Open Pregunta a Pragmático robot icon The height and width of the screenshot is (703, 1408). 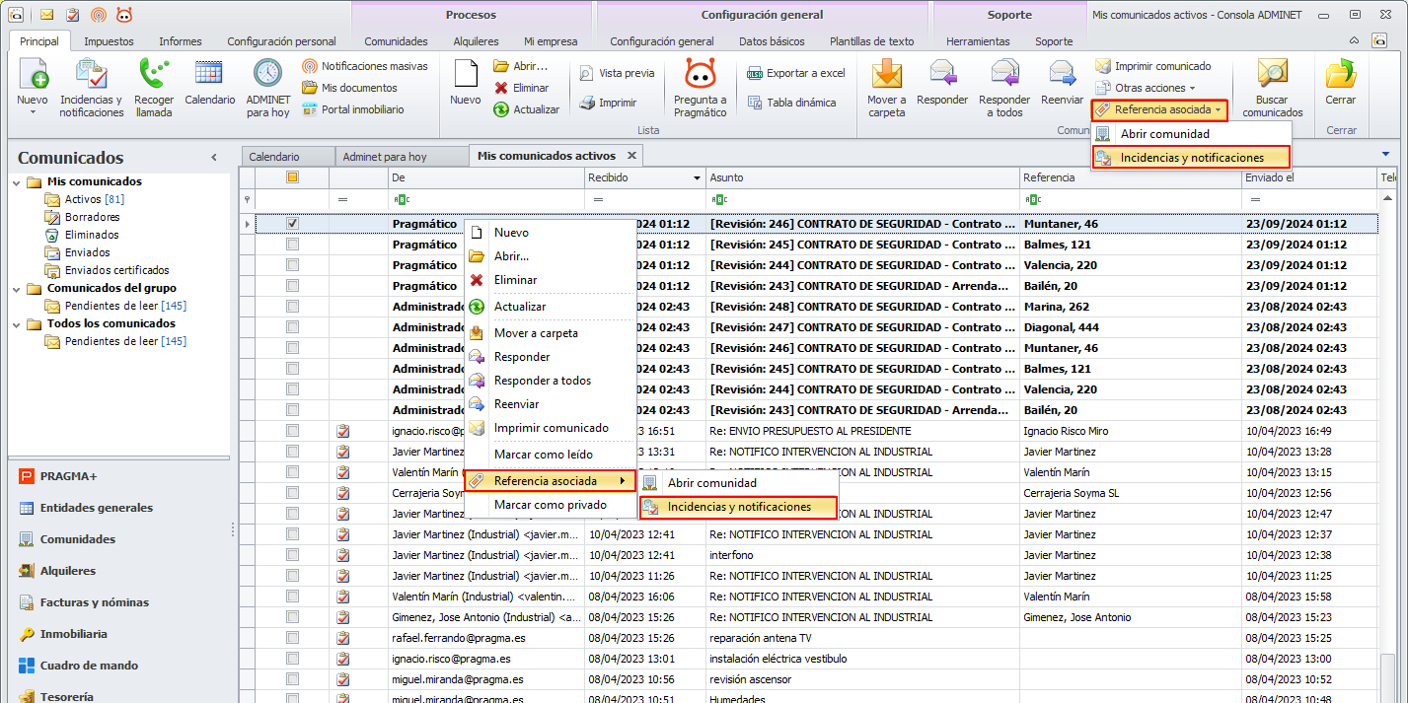coord(700,75)
